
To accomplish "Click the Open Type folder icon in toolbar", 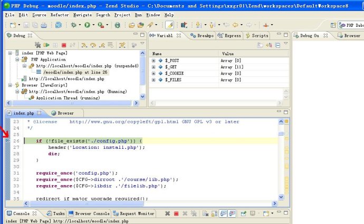I will (132, 25).
